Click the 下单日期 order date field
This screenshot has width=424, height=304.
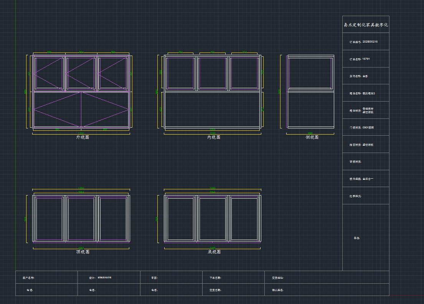coord(215,278)
